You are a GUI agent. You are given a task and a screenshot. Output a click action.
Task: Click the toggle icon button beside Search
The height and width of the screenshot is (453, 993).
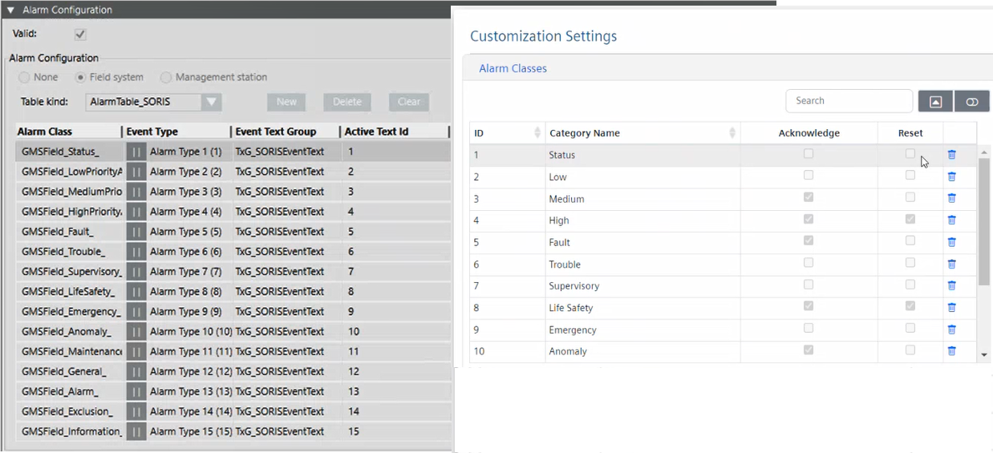pos(971,101)
